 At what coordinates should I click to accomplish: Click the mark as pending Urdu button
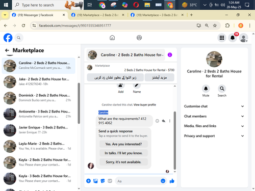pos(115,77)
